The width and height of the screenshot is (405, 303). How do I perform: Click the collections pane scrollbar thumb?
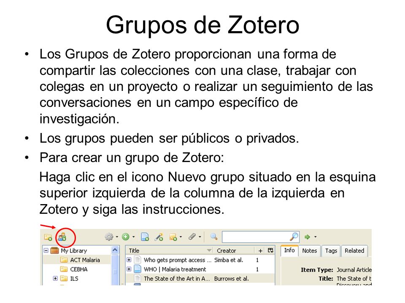click(115, 269)
